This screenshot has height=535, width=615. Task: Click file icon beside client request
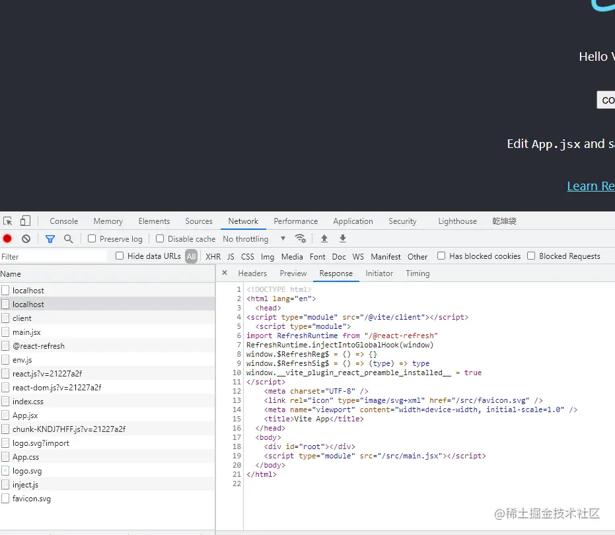coord(5,318)
